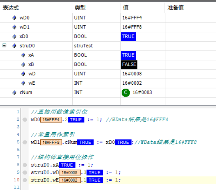216x190 pixels.
Task: Click the TRUE value of xA row
Action: coord(128,55)
